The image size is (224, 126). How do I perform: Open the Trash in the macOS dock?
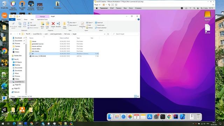pos(198,117)
